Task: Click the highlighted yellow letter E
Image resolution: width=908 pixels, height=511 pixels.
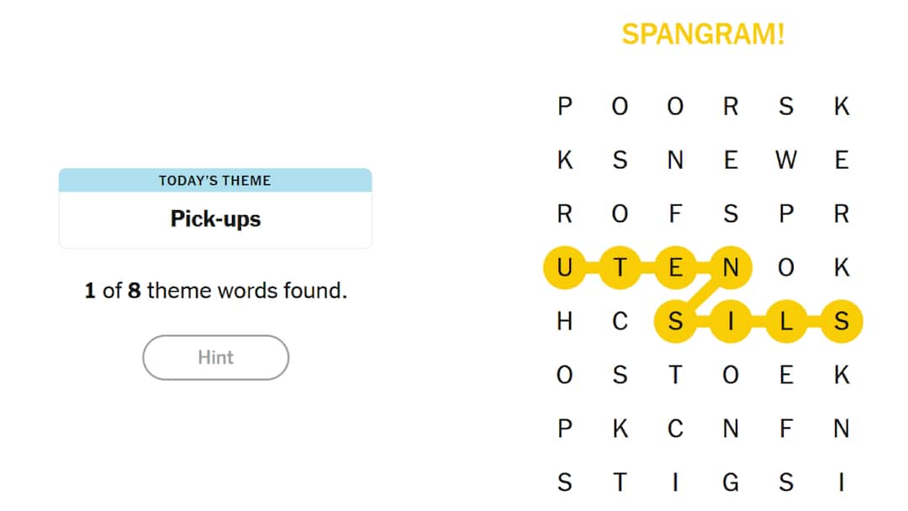Action: [675, 267]
